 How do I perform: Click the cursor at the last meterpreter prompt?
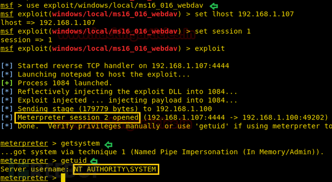[63, 178]
